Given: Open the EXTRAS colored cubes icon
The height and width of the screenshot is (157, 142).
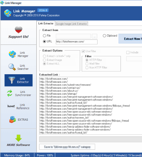Looking at the screenshot, I should (13, 119).
